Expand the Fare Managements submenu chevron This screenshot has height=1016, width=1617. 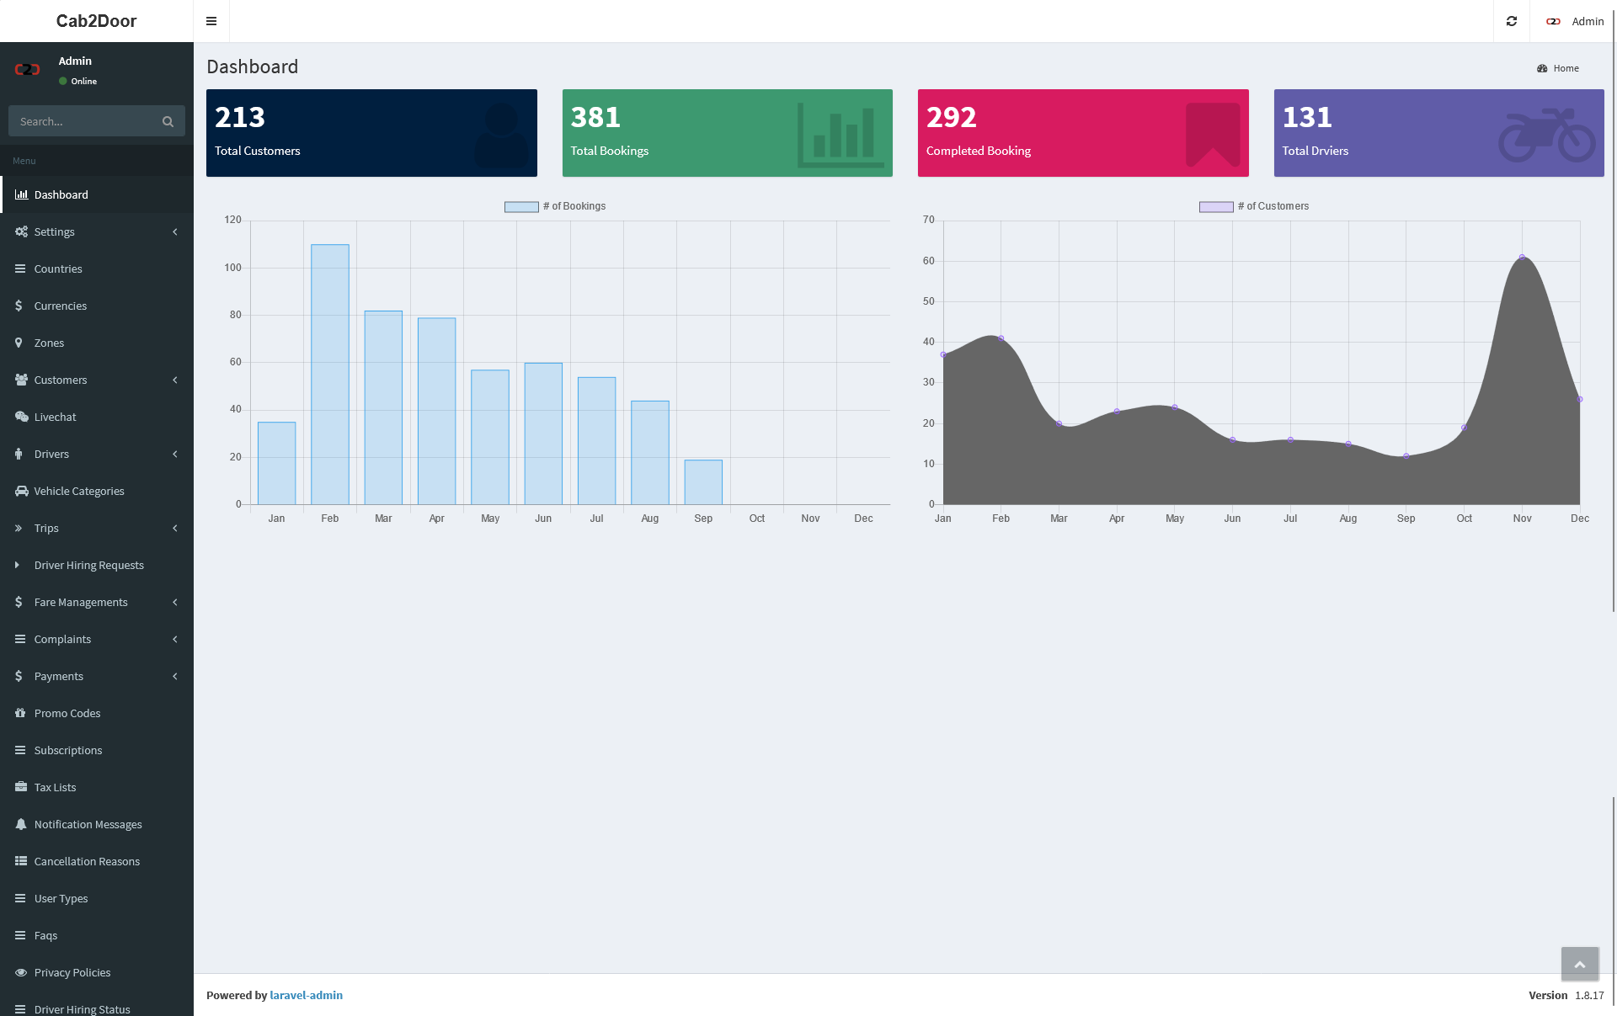(175, 602)
